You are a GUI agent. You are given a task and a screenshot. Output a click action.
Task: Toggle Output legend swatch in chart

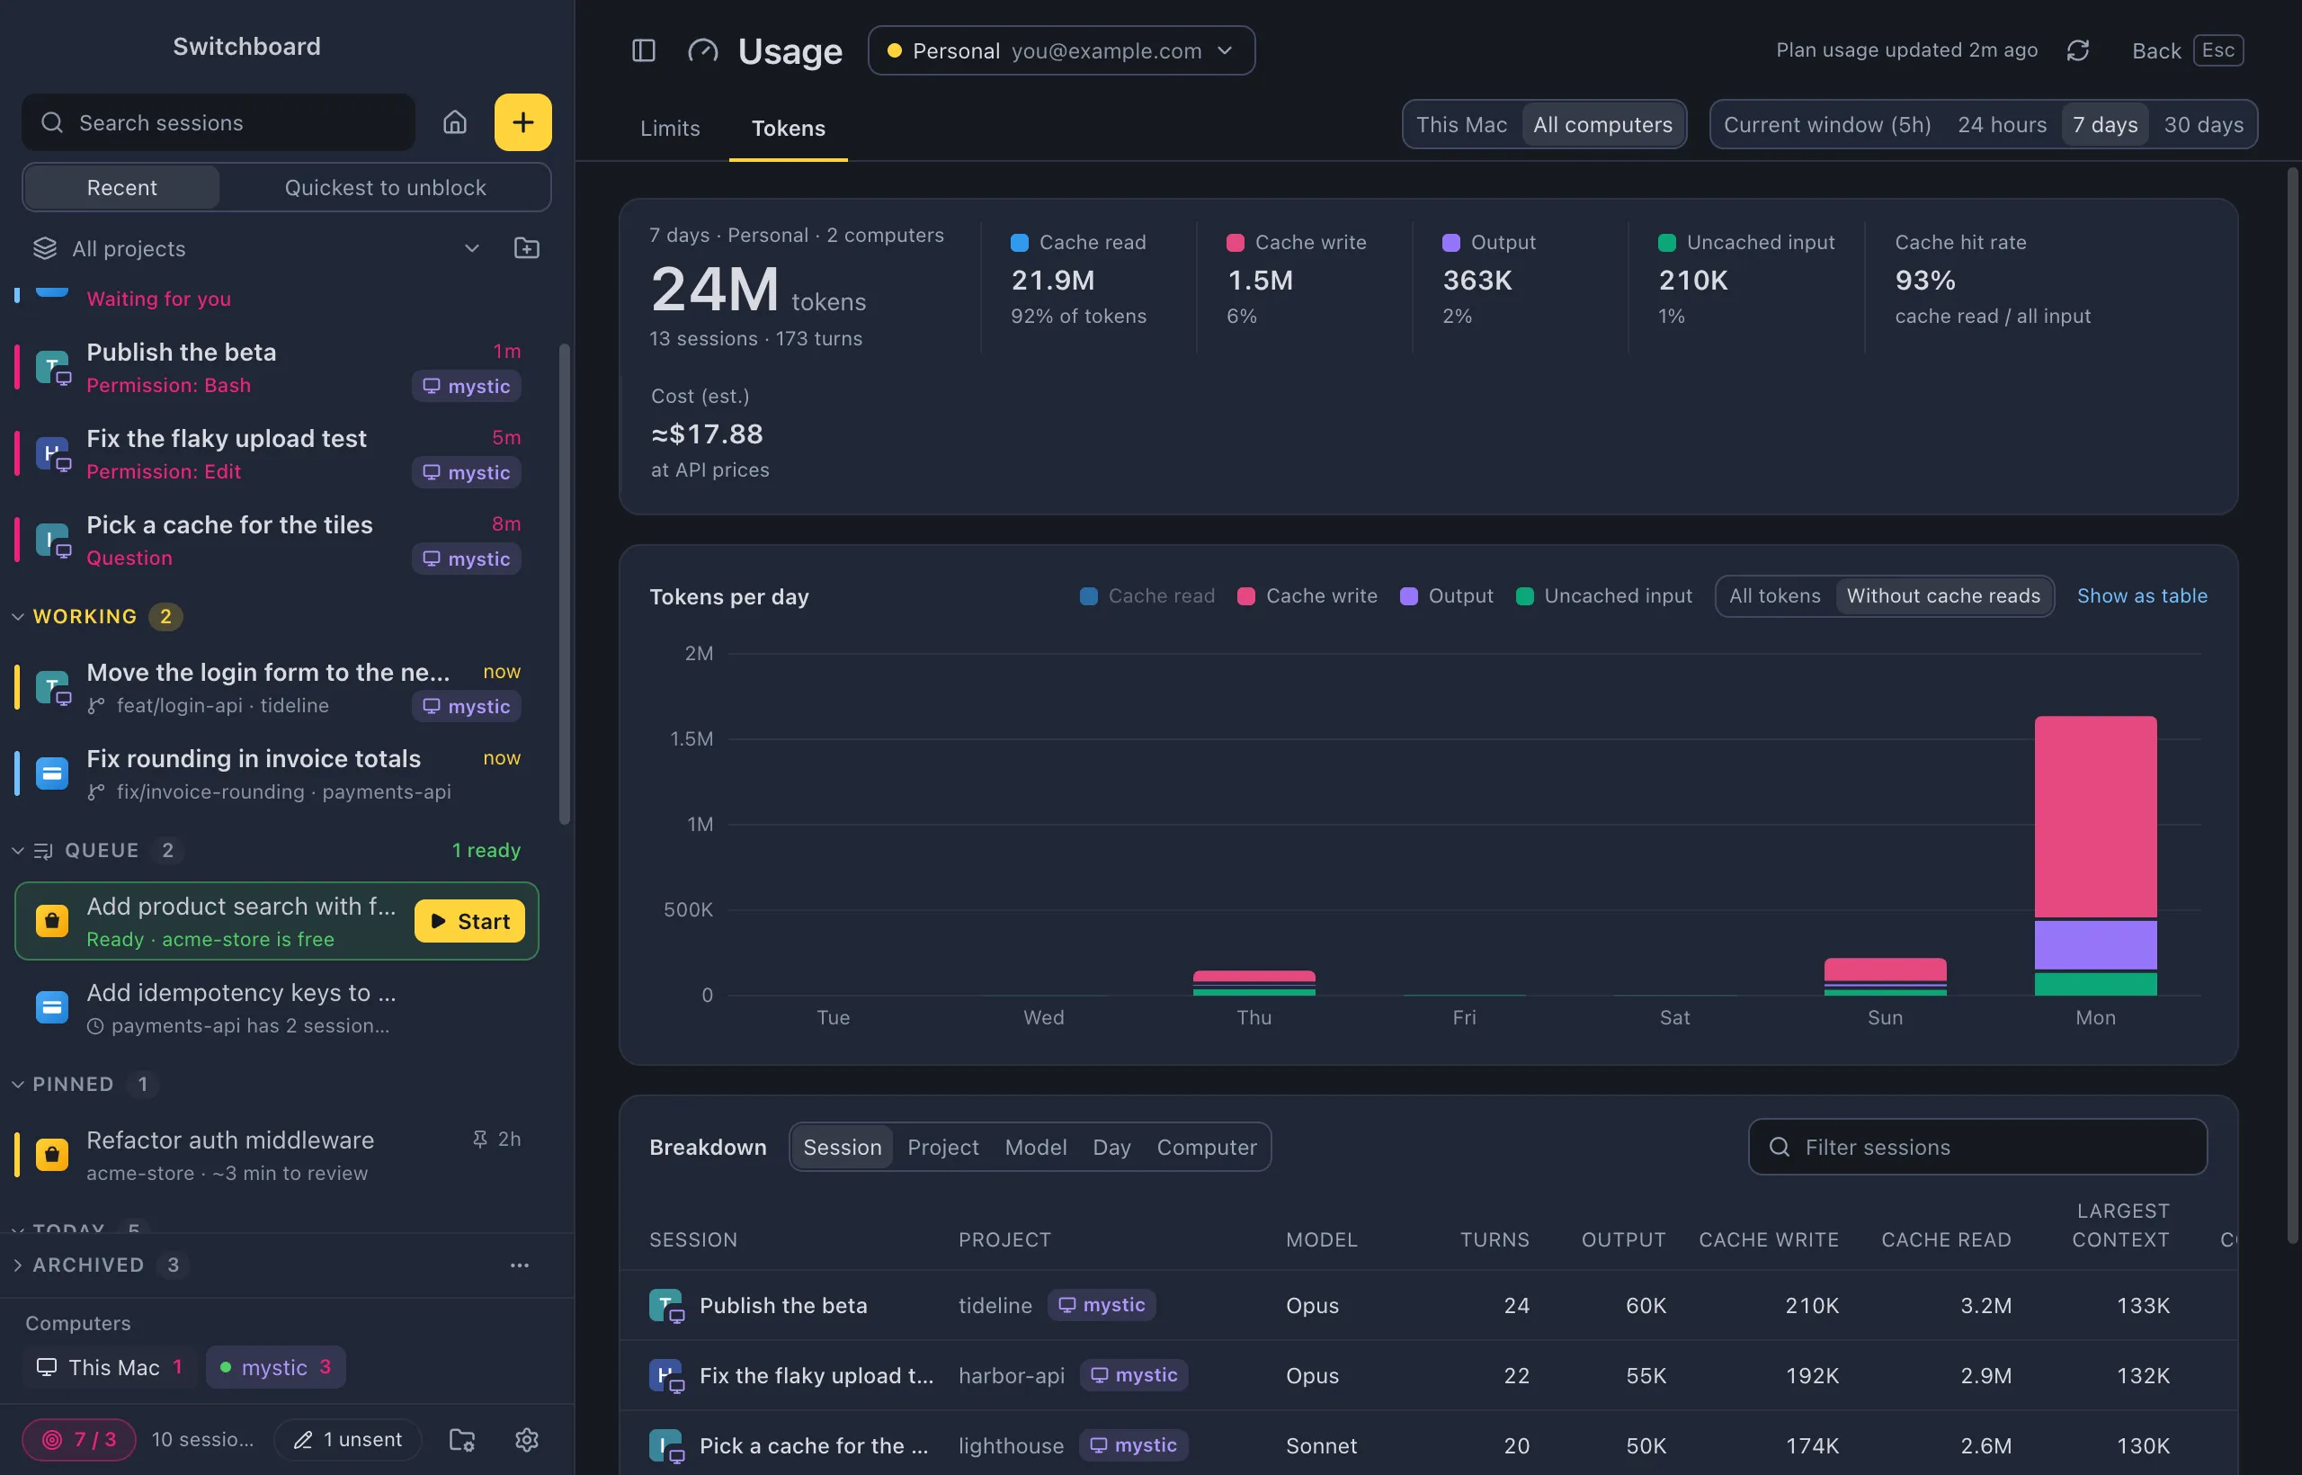[x=1408, y=595]
